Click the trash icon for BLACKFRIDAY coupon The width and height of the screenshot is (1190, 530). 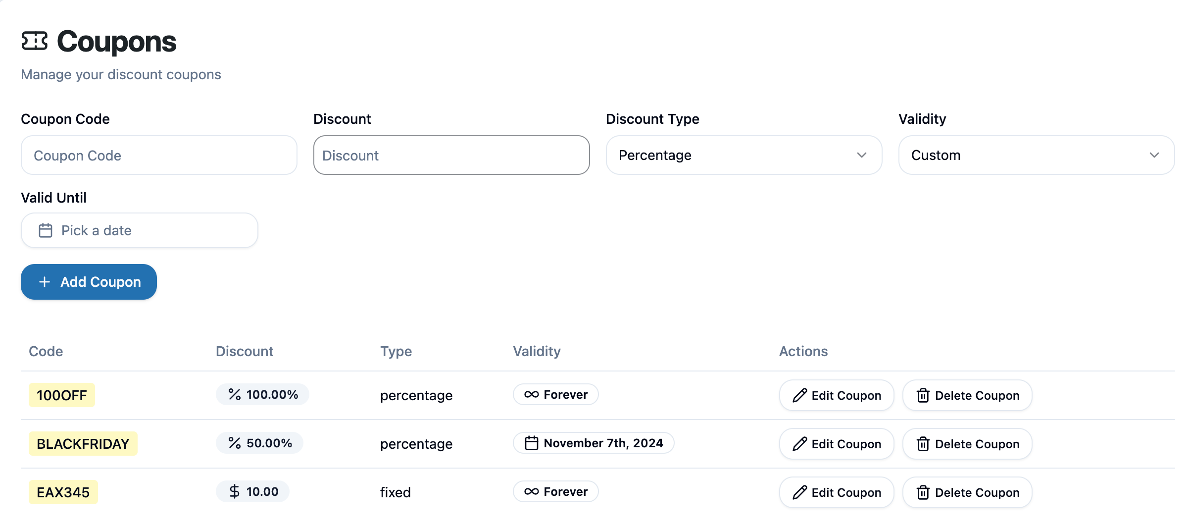pos(923,444)
